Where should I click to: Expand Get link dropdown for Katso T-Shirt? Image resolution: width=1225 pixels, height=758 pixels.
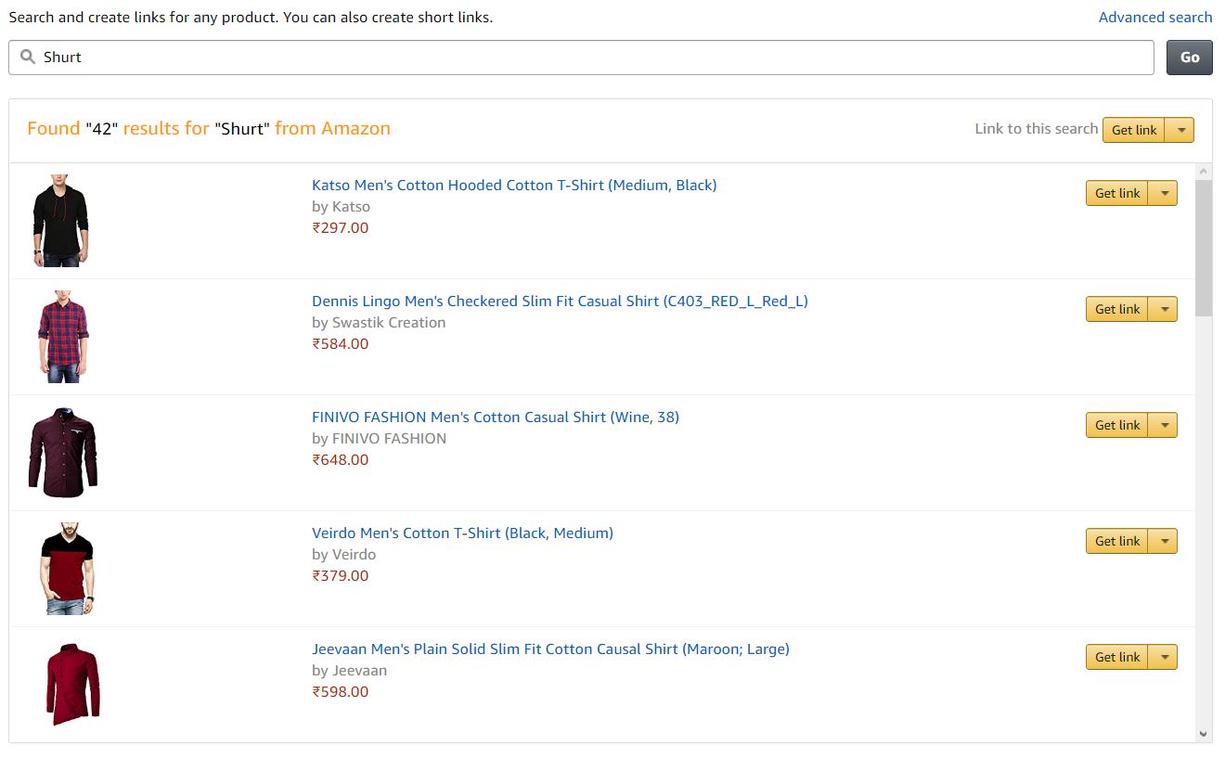(1164, 193)
